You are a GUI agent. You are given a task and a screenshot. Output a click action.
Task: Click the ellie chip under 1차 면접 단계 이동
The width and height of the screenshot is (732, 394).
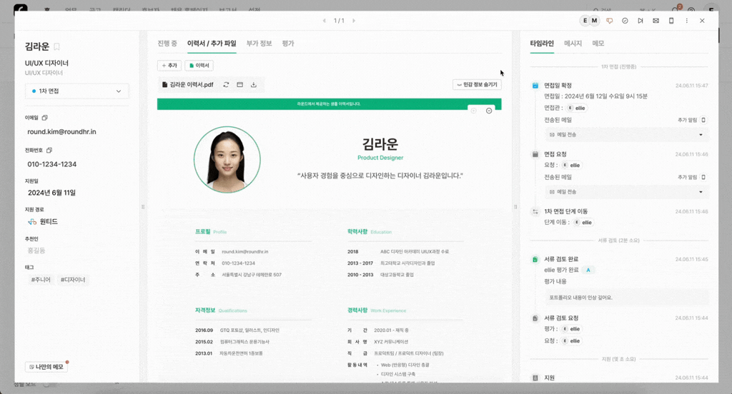coord(583,223)
